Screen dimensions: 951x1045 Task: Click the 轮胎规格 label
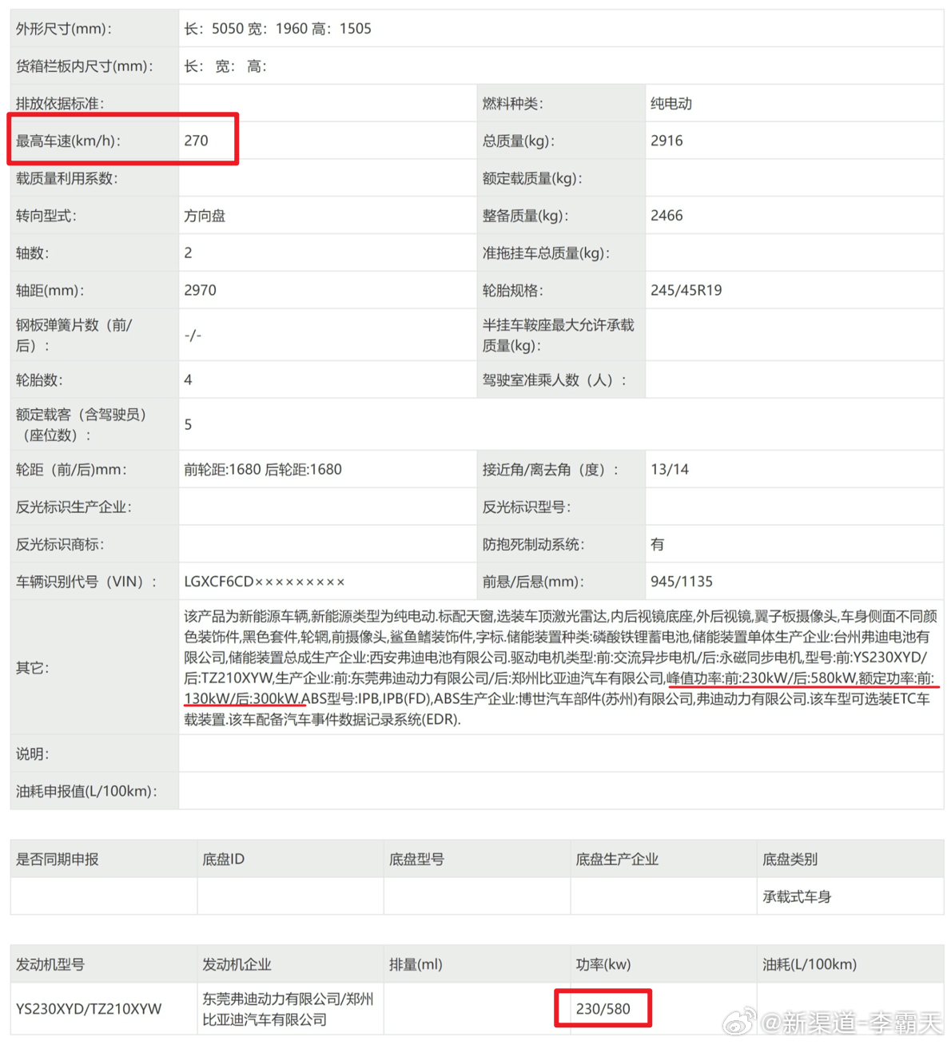click(512, 291)
